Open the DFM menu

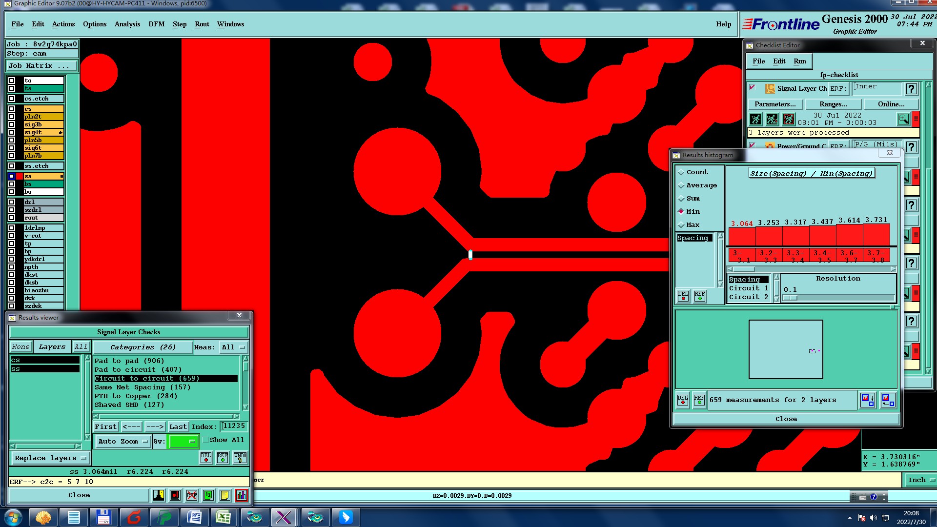pyautogui.click(x=156, y=24)
